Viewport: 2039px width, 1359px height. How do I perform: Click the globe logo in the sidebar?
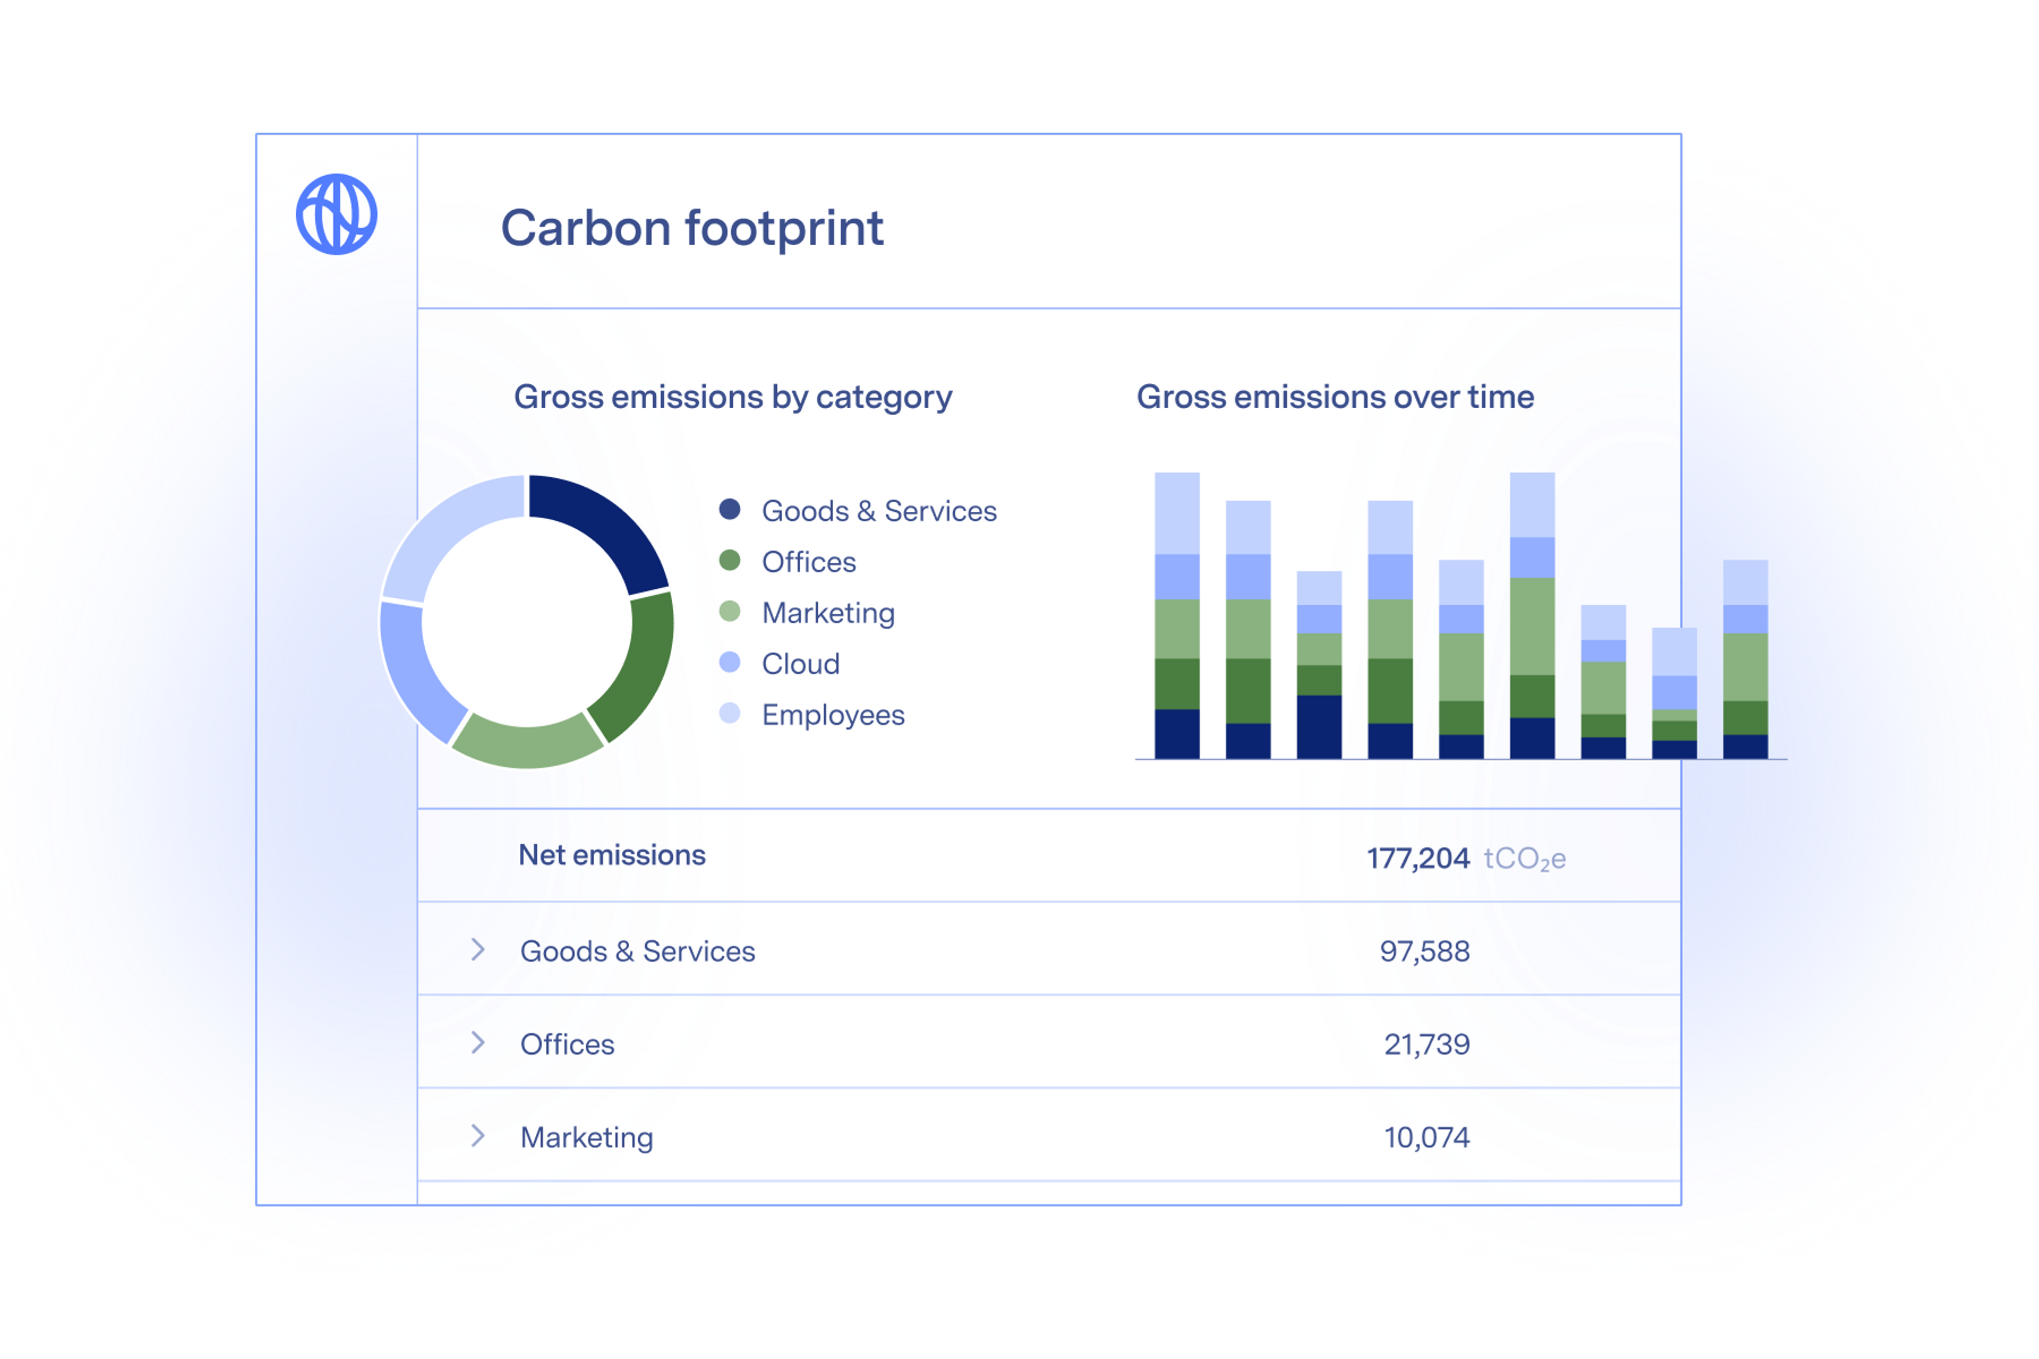336,214
